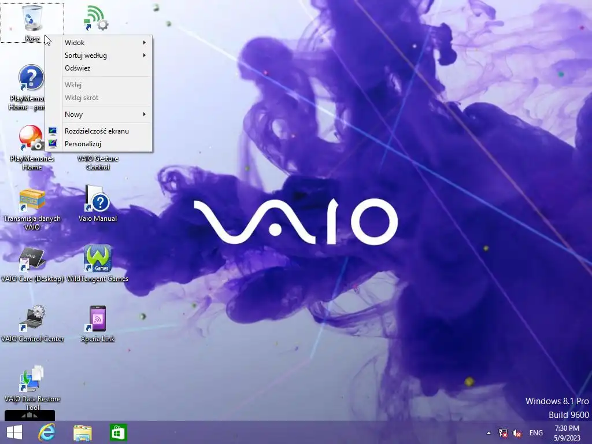592x444 pixels.
Task: Click the Nowy submenu arrow
Action: (145, 114)
